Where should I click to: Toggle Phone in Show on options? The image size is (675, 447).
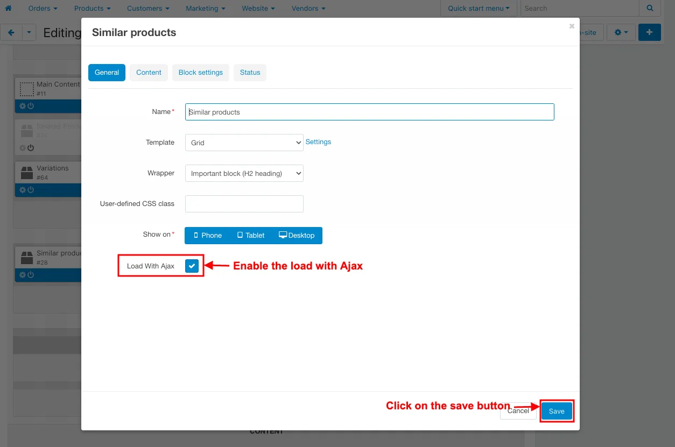click(x=207, y=235)
